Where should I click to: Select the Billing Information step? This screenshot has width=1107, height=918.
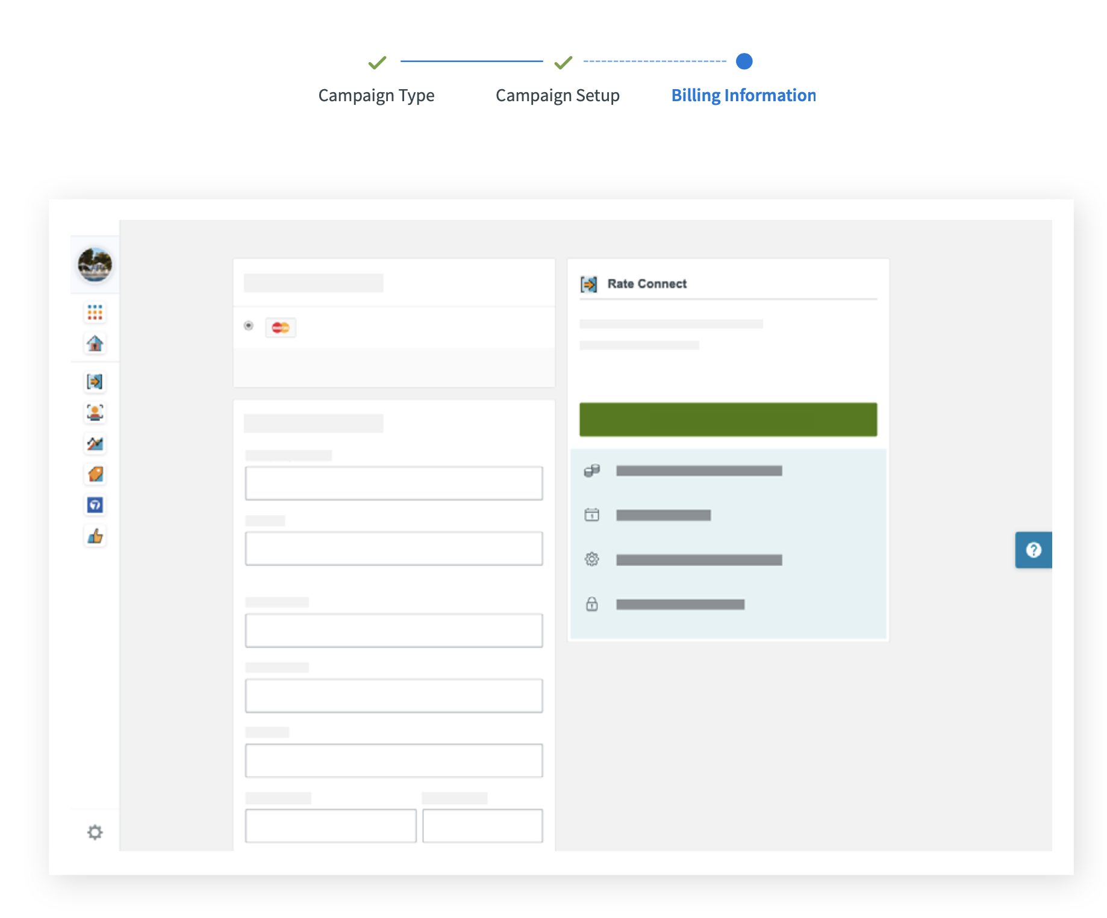(x=743, y=95)
